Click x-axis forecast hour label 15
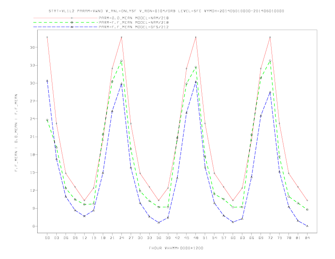Viewport: 335px width, 259px height. (93, 238)
